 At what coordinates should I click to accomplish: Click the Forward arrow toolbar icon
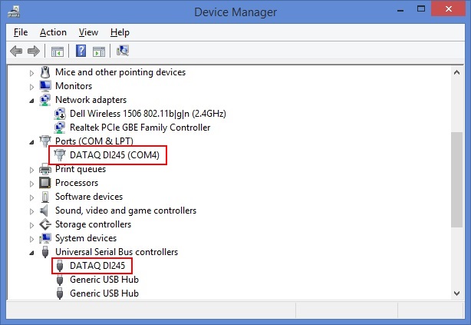click(33, 51)
